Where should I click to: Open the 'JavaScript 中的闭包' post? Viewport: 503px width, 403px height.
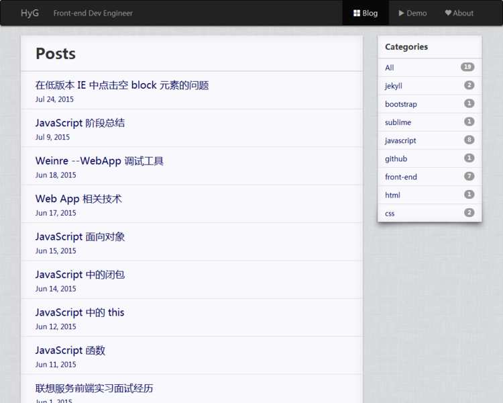pos(80,275)
